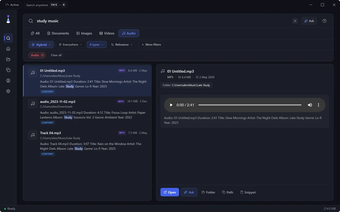The height and width of the screenshot is (212, 340).
Task: Click music note icon for Track 04.mp3
Action: point(33,135)
